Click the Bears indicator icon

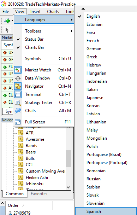tap(21, 152)
